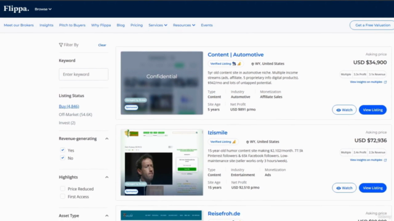
Task: Click location pin on Automotive listing
Action: pos(252,64)
